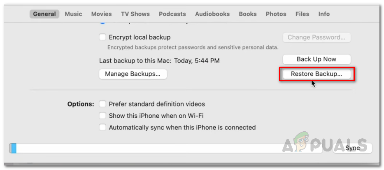Viewport: 384px width, 170px height.
Task: Switch to the Audiobooks tab
Action: [x=212, y=14]
